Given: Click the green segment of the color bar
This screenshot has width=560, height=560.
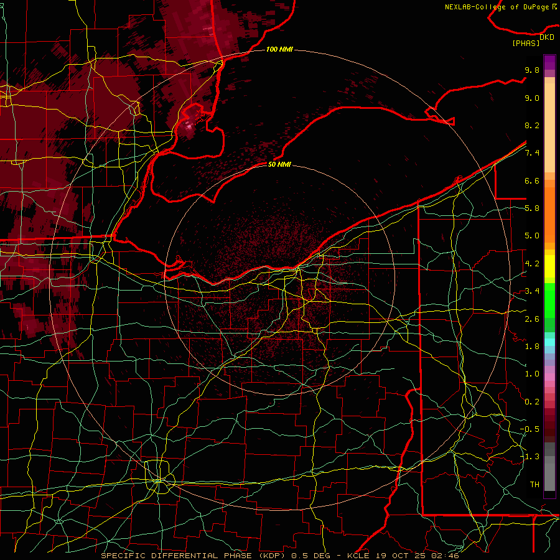Looking at the screenshot, I should coord(549,300).
